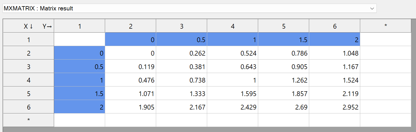Select blue cell 0 in column 1

pyautogui.click(x=80, y=53)
